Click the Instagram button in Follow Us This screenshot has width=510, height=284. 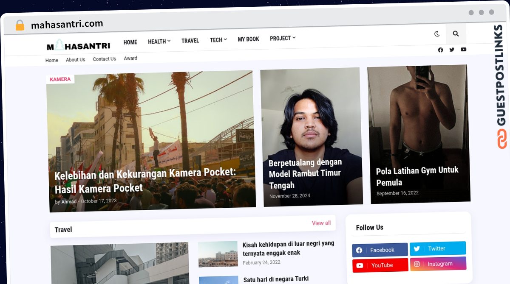pos(438,264)
